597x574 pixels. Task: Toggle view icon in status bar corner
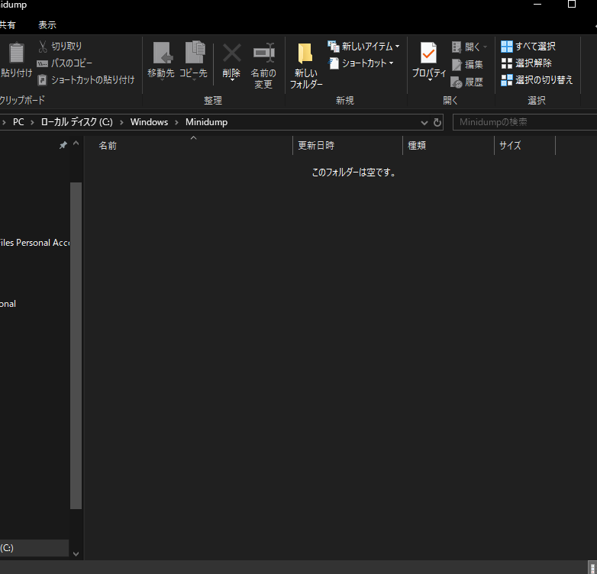point(592,568)
